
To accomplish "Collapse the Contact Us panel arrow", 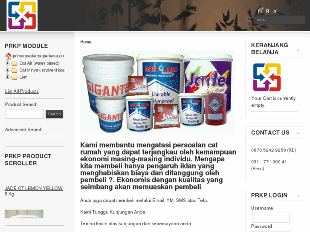I will point(298,133).
